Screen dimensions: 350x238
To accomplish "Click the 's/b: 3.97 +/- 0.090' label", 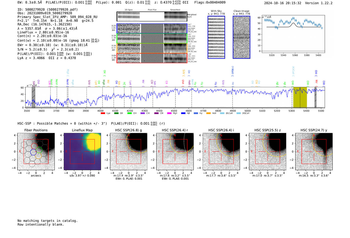I will point(82,176).
